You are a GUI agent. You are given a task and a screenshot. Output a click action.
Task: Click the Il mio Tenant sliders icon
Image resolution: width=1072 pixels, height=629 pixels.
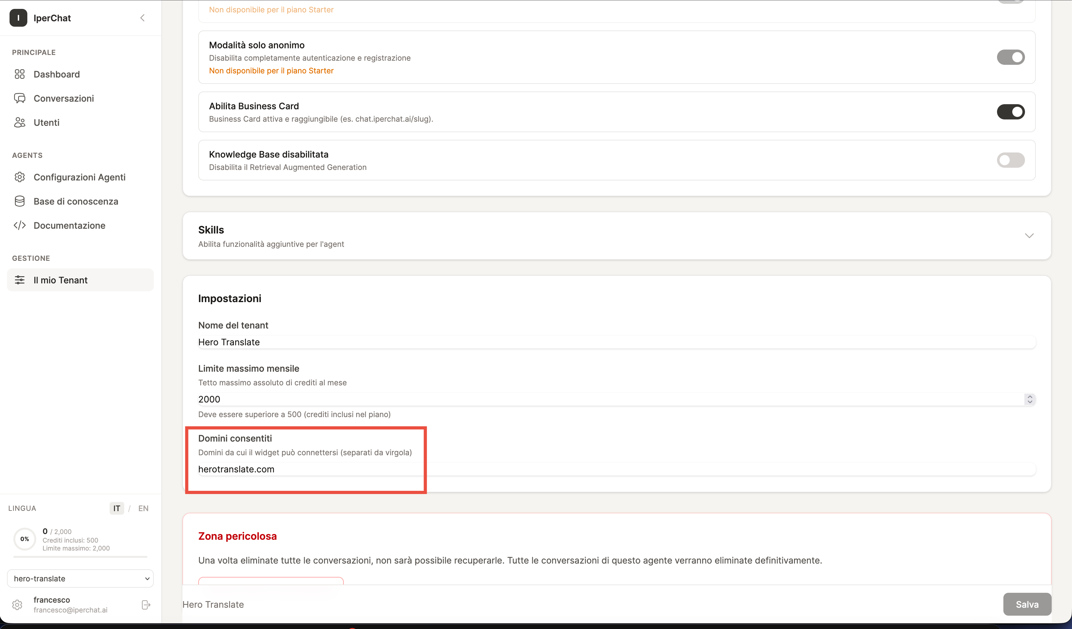click(x=20, y=280)
